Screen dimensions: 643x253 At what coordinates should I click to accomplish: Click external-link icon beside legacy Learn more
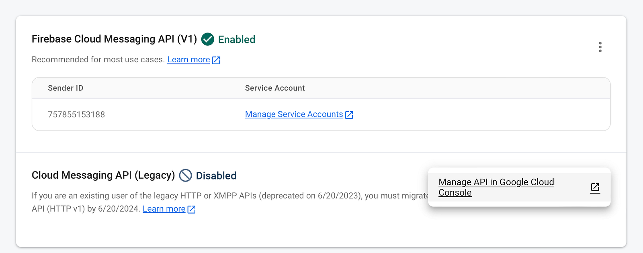(191, 209)
